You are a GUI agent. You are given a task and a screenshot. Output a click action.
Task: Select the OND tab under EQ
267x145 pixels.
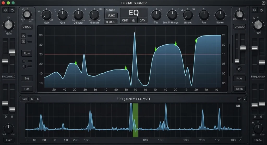tap(125, 20)
